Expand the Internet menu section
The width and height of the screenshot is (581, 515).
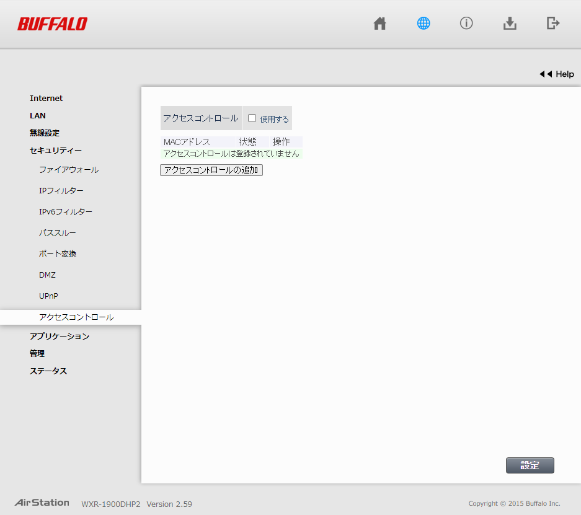(46, 99)
